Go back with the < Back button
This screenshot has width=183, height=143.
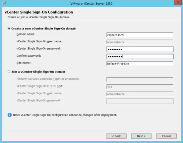116,136
